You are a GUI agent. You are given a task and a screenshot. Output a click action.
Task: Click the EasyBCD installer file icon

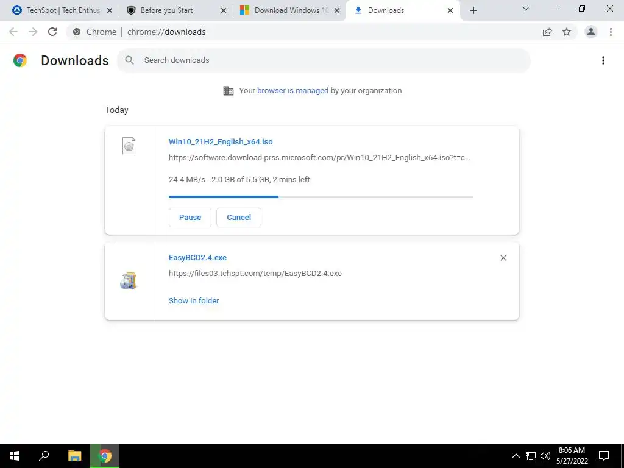pos(129,280)
